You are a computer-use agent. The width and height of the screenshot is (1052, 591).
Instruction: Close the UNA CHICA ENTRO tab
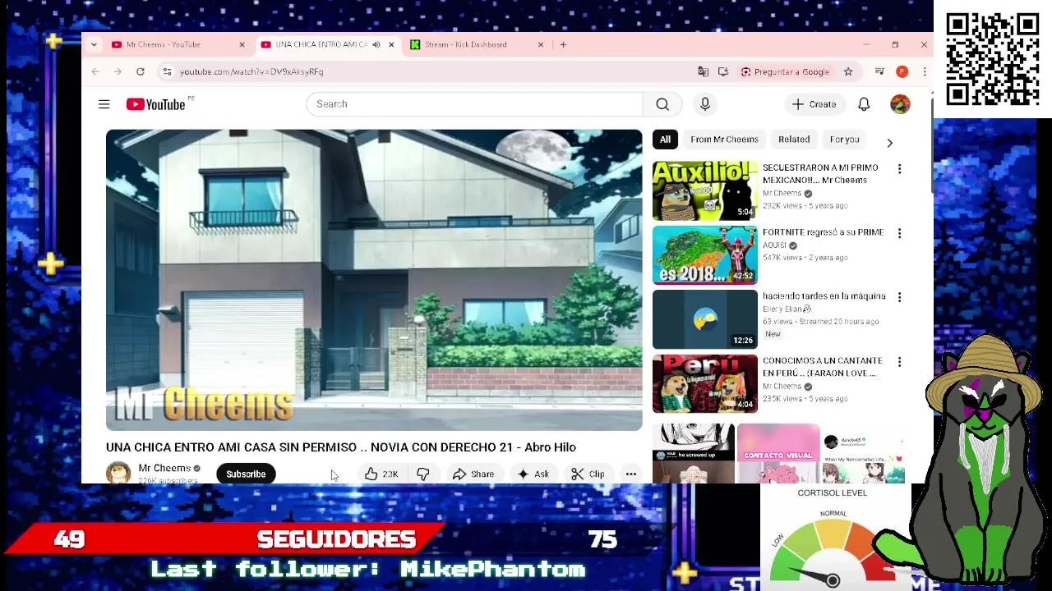click(x=391, y=44)
